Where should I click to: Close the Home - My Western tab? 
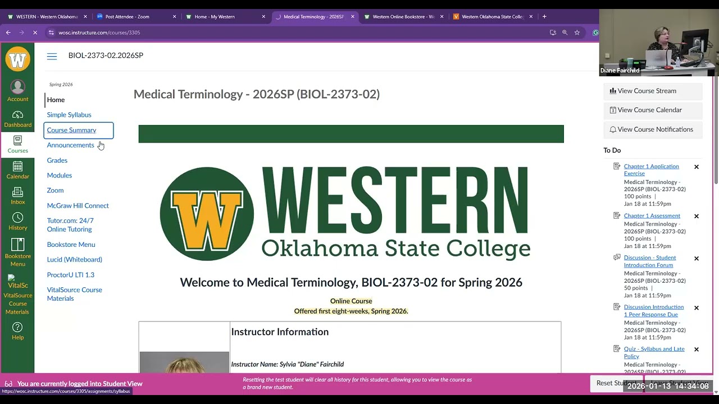[263, 16]
